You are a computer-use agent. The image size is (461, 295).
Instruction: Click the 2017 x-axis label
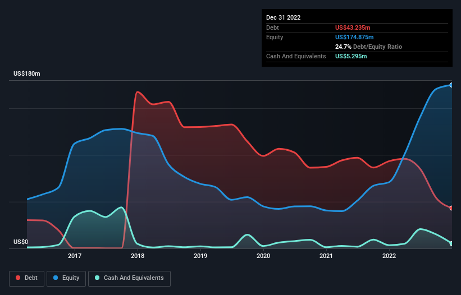75,256
